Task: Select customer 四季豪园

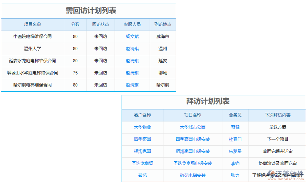Action: click(142, 139)
